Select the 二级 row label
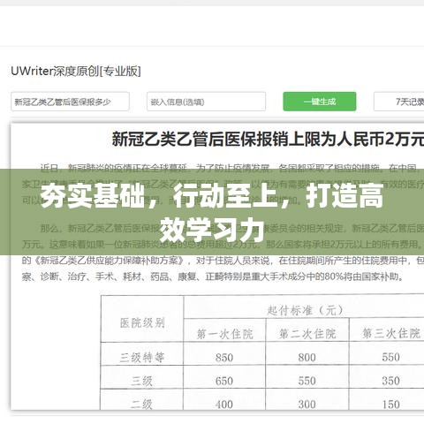Screen dimensions: 424x424 coord(142,405)
